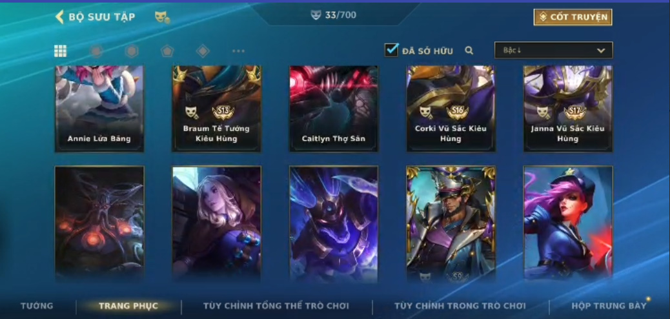Screen dimensions: 670x319
Task: Go to the Hộp Trưng Bày tab
Action: tap(609, 305)
